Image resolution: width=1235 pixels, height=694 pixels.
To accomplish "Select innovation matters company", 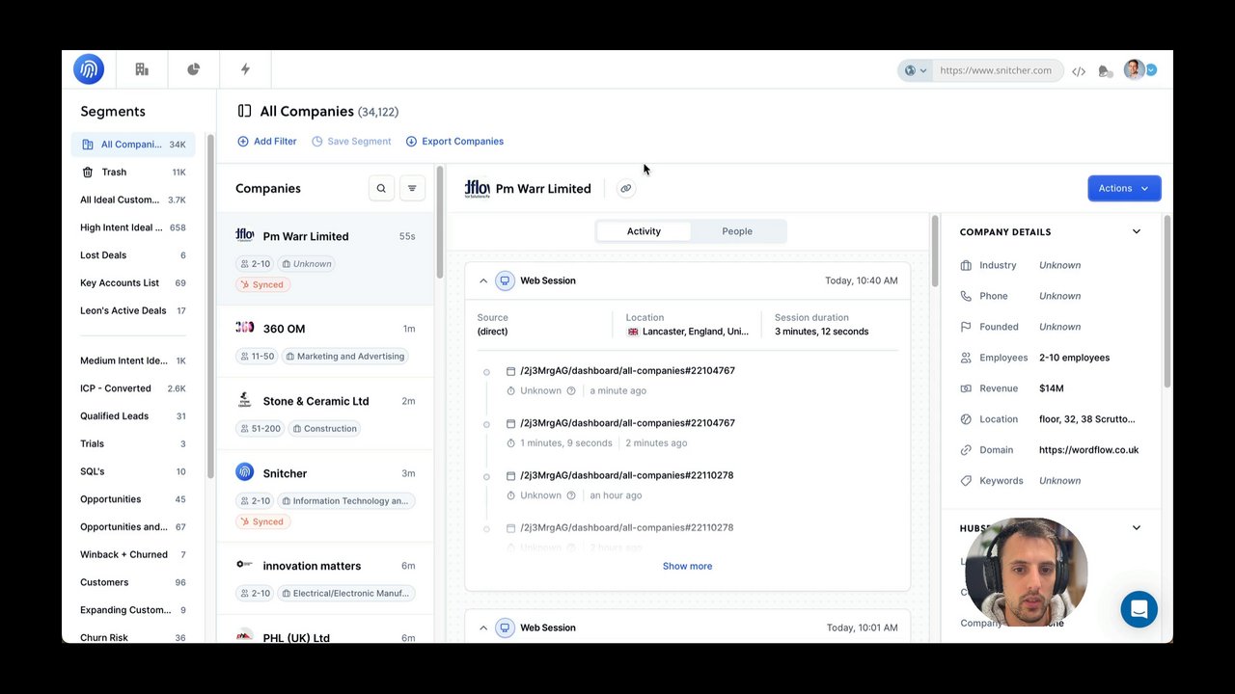I will point(325,578).
